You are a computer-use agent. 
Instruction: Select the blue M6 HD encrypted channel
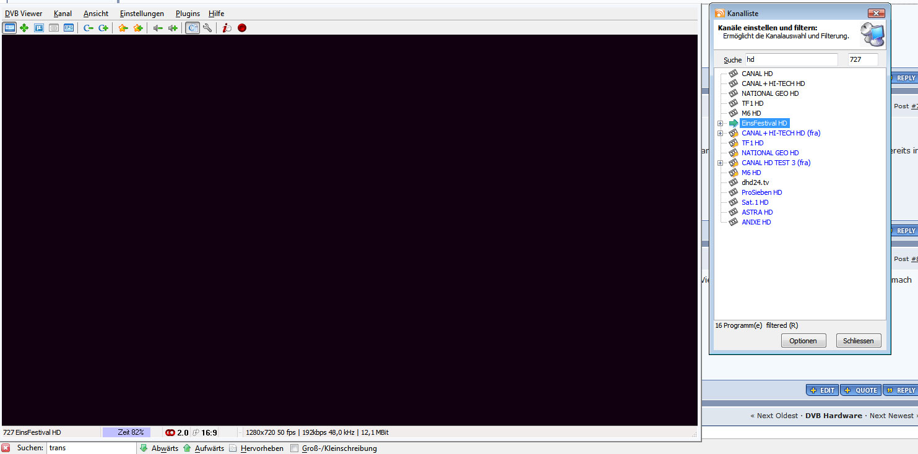coord(751,173)
